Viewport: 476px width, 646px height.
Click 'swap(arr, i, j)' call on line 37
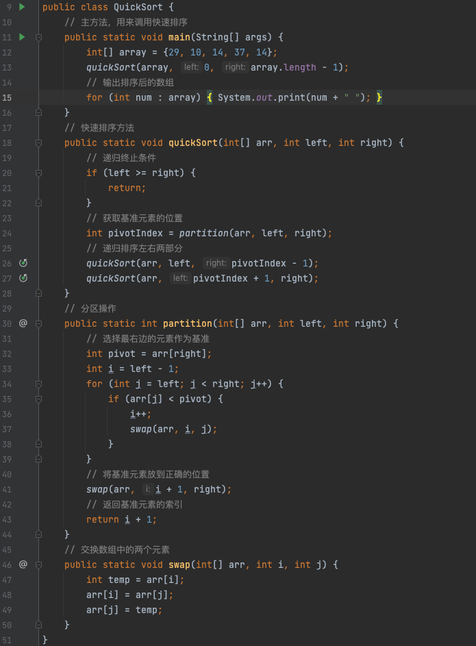coord(171,429)
